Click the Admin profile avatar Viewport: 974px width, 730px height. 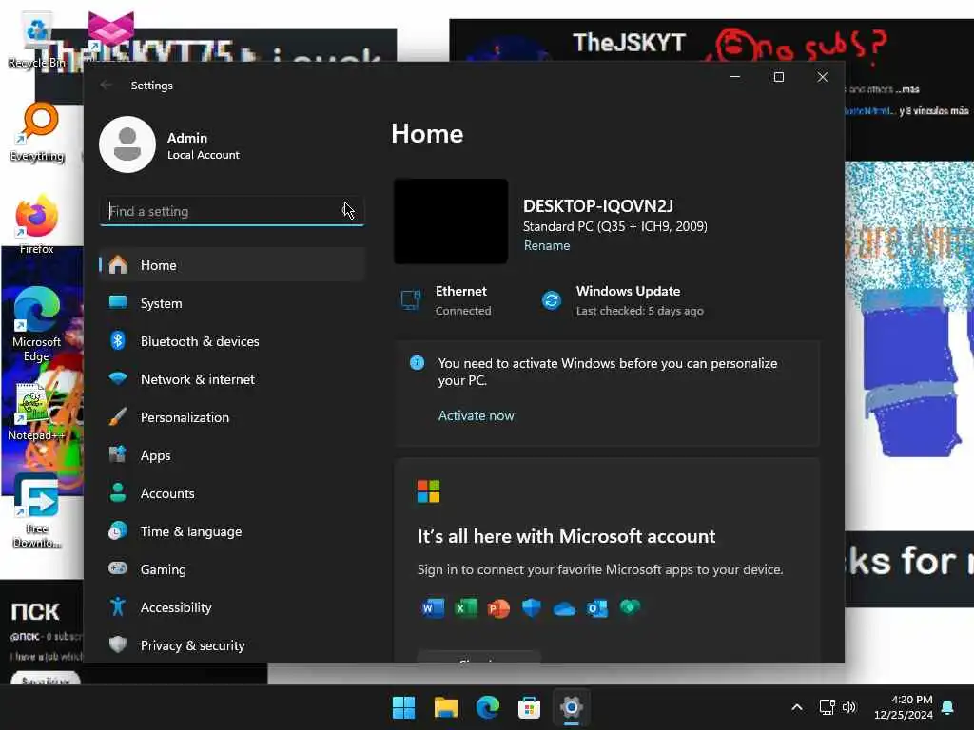point(127,144)
